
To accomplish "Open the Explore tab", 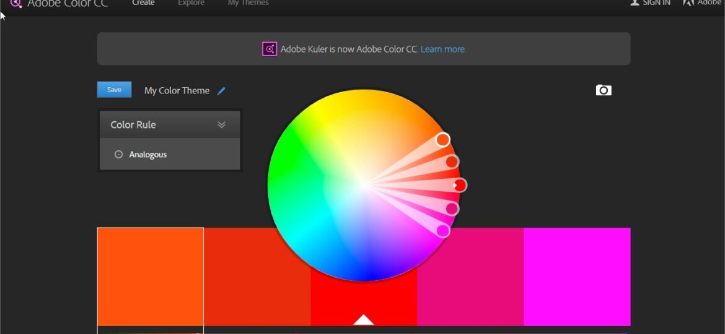I will (191, 2).
